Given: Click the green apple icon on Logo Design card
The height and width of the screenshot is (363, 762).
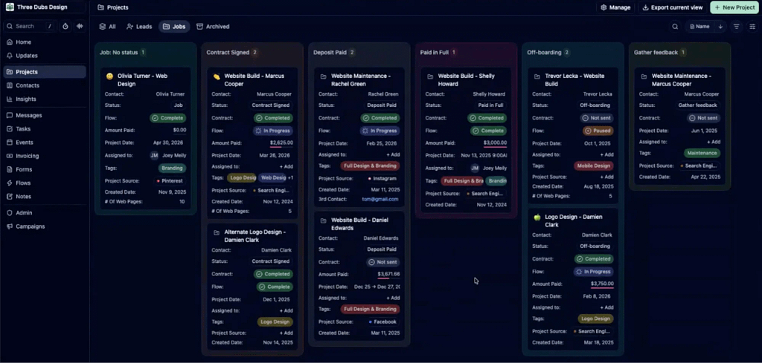Looking at the screenshot, I should [537, 218].
